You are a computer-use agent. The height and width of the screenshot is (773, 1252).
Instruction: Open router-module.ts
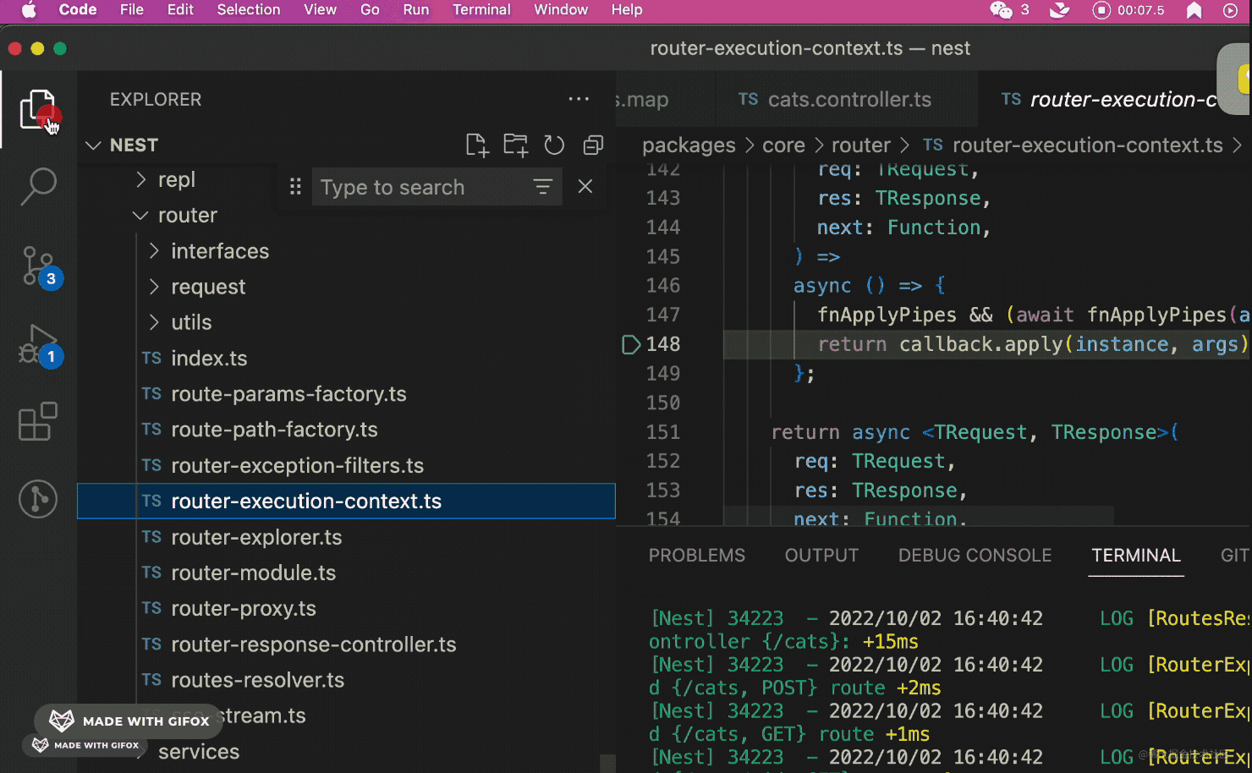[253, 573]
